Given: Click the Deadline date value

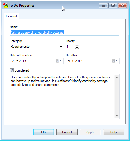Looking at the screenshot, I should [x=75, y=61].
